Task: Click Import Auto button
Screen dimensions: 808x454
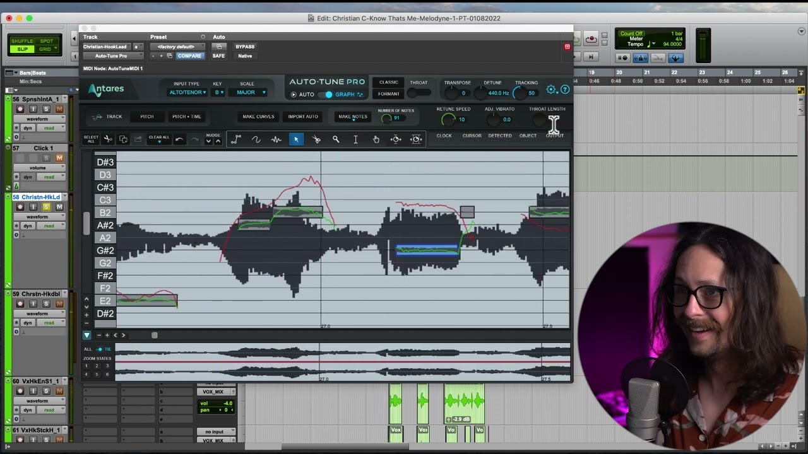Action: coord(303,117)
